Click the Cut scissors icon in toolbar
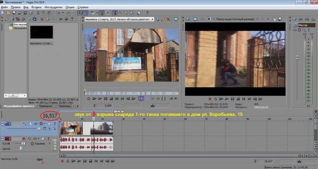 point(38,13)
